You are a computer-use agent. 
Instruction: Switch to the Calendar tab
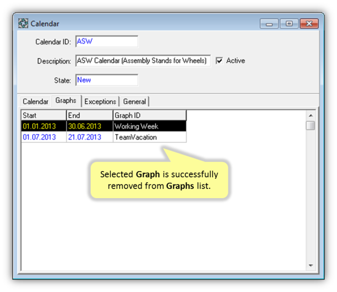tap(35, 102)
